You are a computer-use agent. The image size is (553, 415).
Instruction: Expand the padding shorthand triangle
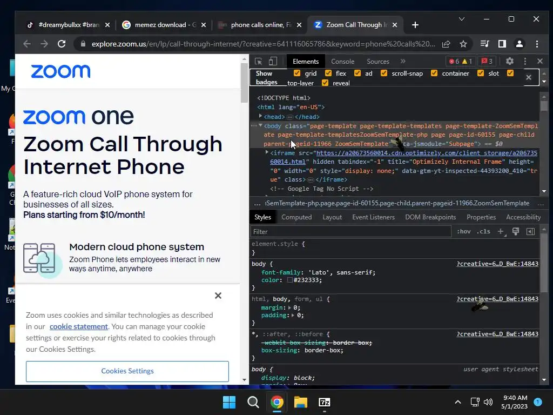pos(293,315)
